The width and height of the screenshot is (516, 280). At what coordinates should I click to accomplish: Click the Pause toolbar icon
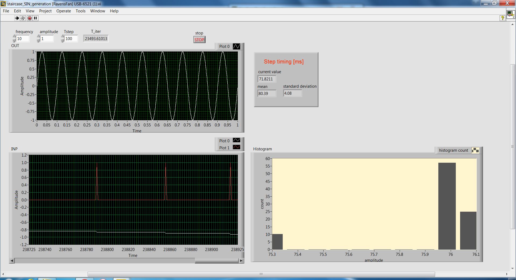click(x=35, y=18)
